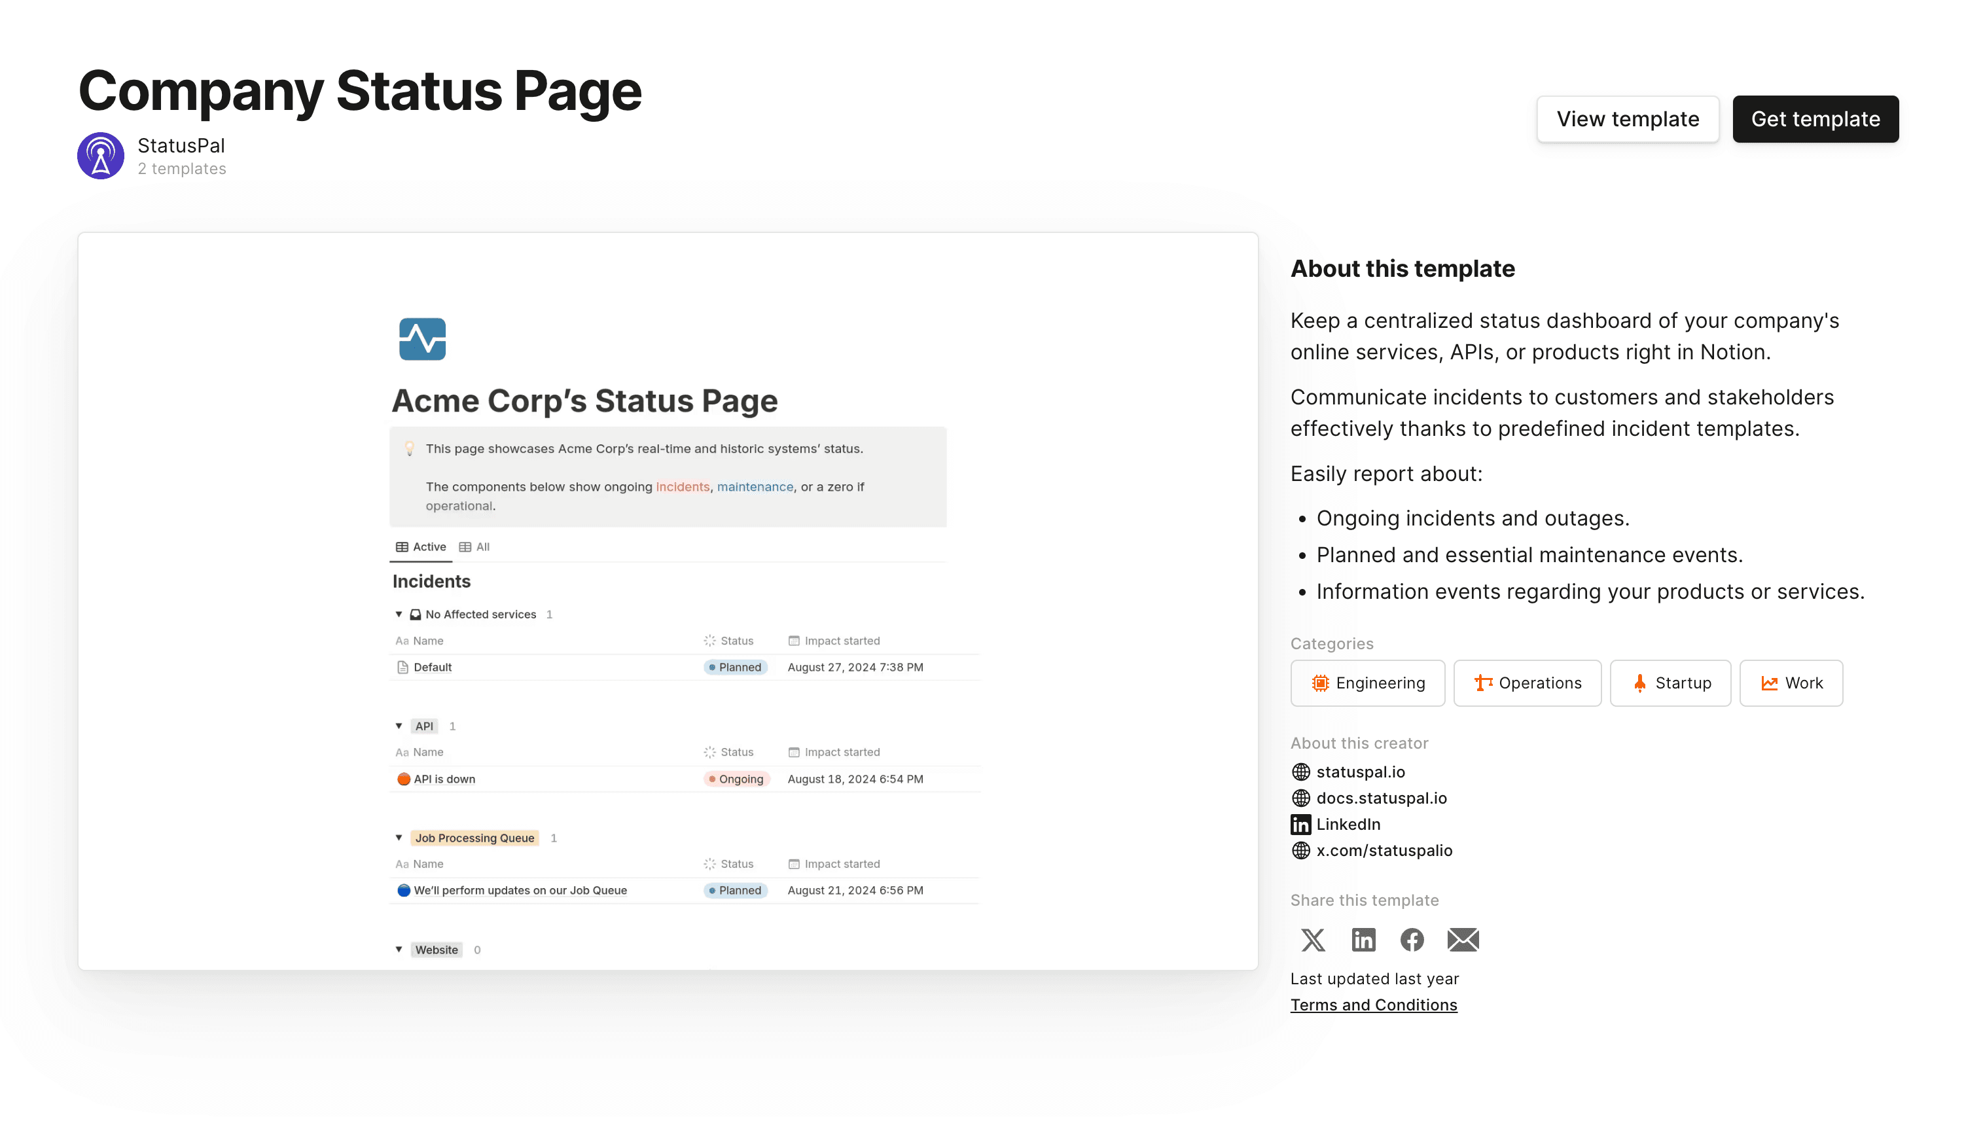Select the Active view tab
This screenshot has width=1966, height=1123.
tap(421, 547)
